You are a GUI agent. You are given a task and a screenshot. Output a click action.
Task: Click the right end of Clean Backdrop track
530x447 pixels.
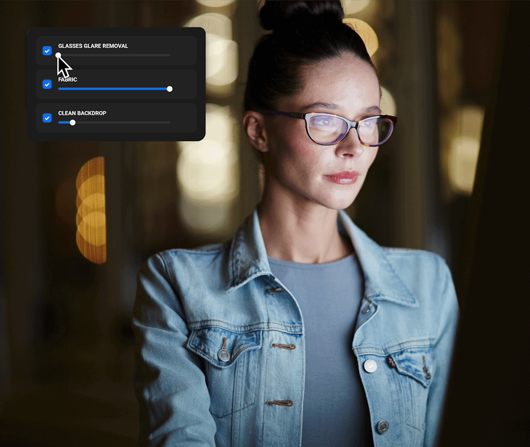pos(168,122)
